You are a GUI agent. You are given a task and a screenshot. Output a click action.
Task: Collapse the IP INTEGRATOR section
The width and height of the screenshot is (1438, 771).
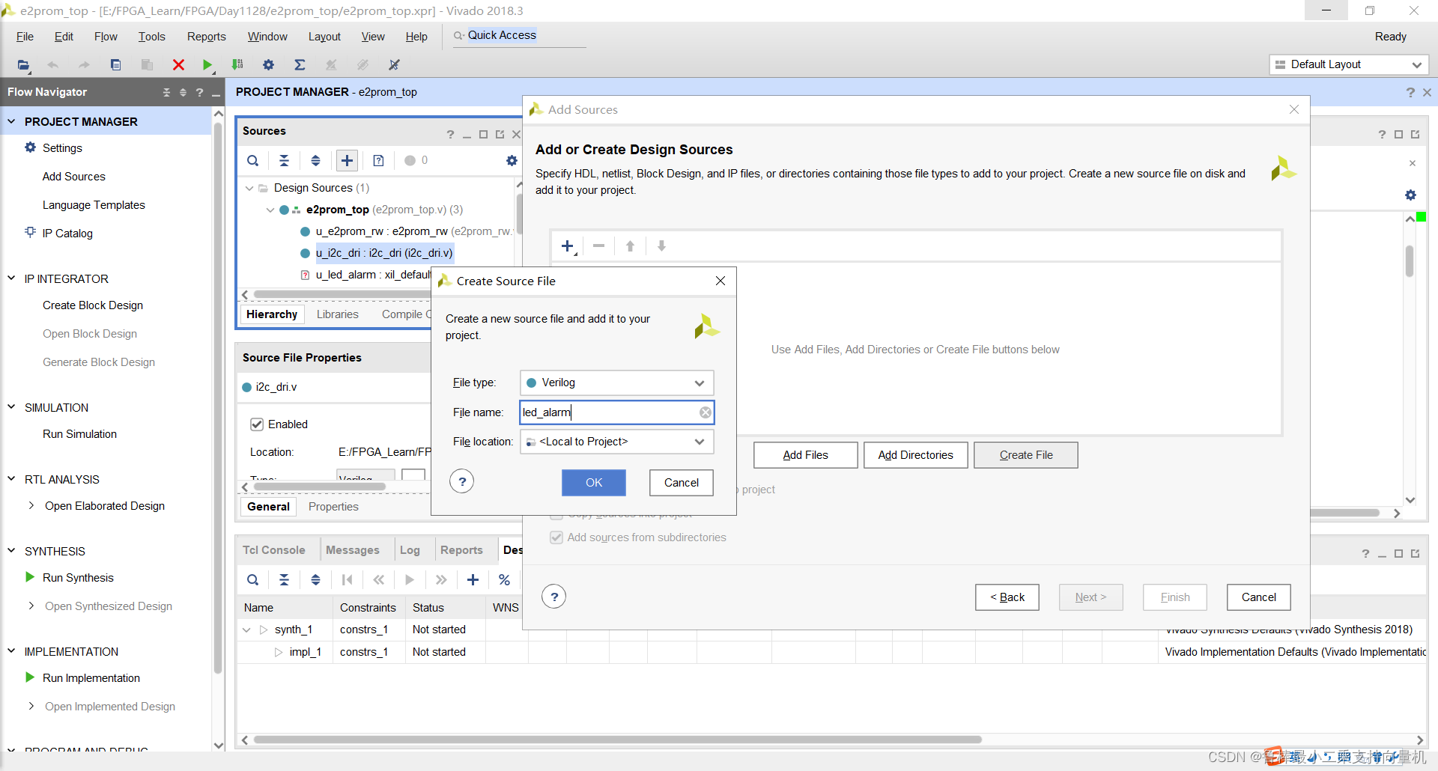tap(11, 278)
